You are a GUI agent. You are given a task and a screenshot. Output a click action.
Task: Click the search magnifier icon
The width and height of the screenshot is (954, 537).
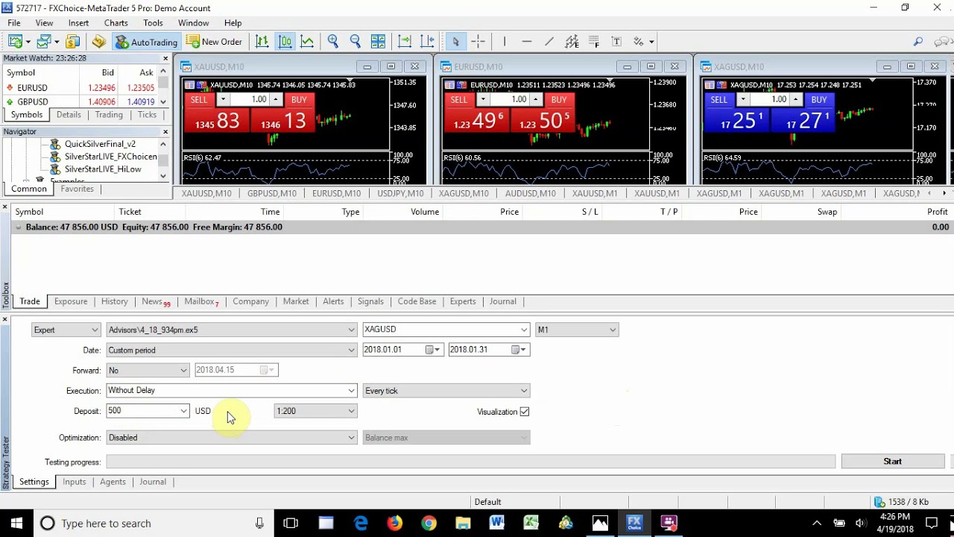[x=918, y=42]
